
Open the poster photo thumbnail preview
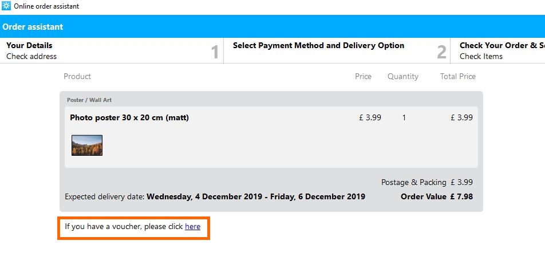tap(87, 145)
